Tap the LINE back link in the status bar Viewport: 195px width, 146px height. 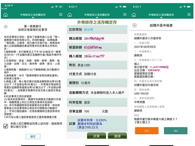[4, 9]
